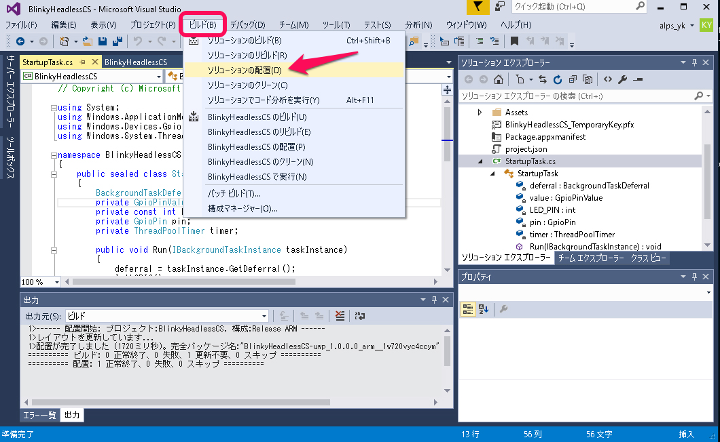Clear all output with the clear icon
Screen dimensions: 720x442
(x=340, y=316)
